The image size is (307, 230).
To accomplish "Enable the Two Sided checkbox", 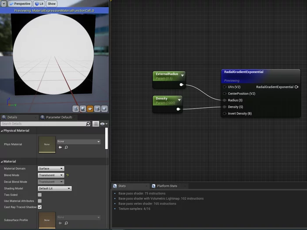I will click(40, 195).
